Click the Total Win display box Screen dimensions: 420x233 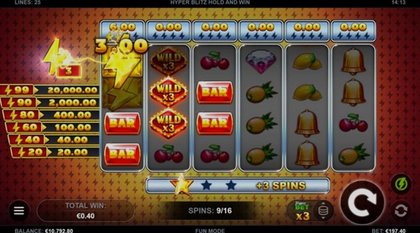tap(86, 211)
